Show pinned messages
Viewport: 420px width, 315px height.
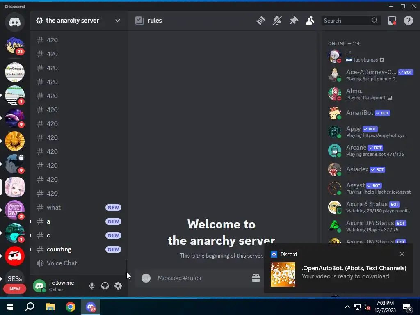tap(294, 21)
